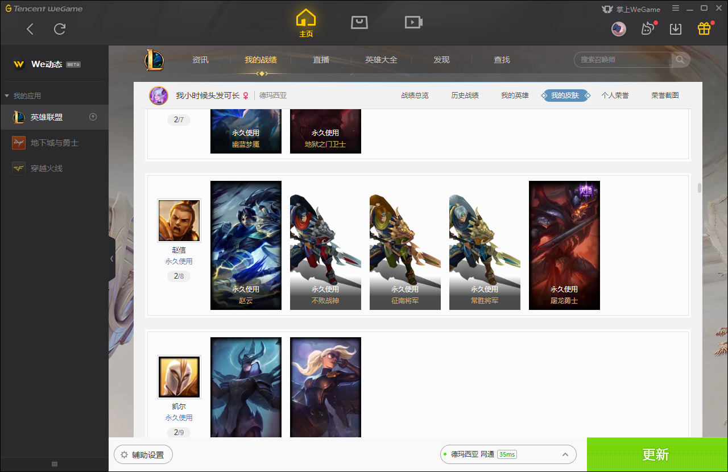Open the 直播 tab
This screenshot has width=728, height=472.
click(x=321, y=60)
